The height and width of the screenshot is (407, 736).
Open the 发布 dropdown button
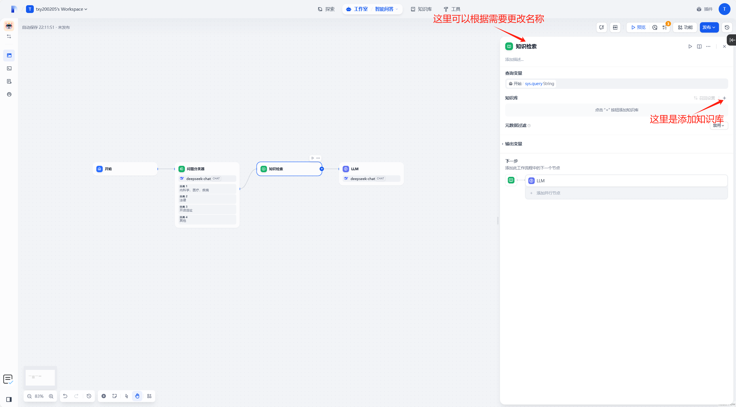709,27
